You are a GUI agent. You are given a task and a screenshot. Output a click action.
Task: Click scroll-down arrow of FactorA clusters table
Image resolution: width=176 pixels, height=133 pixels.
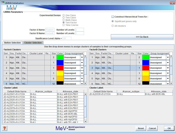click(86, 84)
